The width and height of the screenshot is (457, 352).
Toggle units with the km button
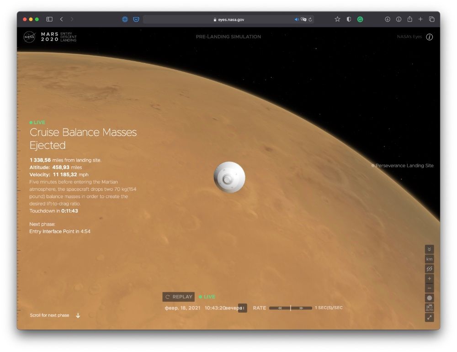tap(429, 259)
